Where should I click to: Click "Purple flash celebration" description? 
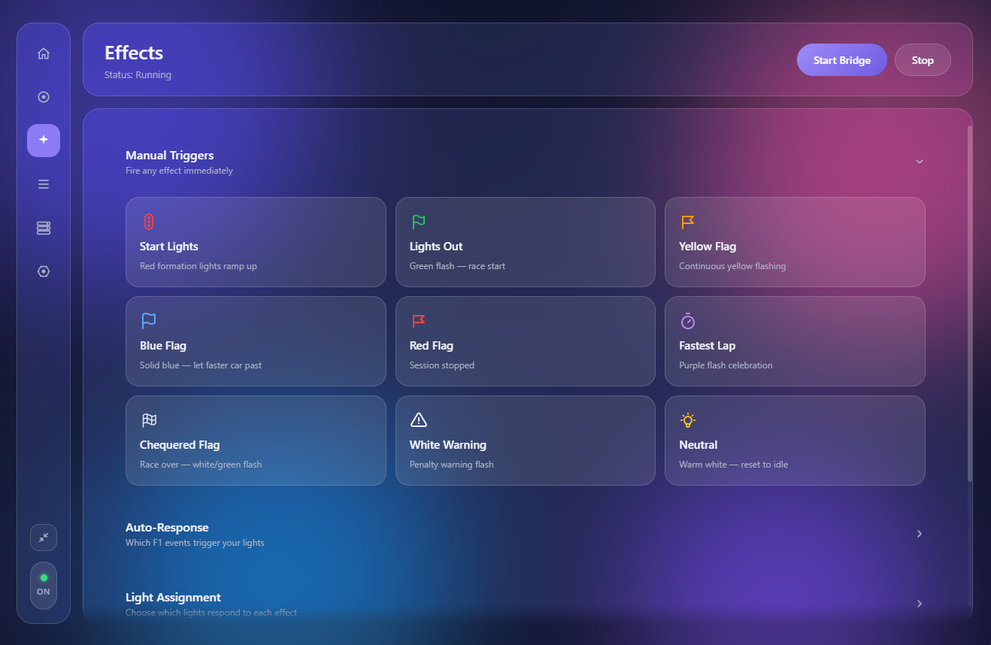tap(726, 365)
